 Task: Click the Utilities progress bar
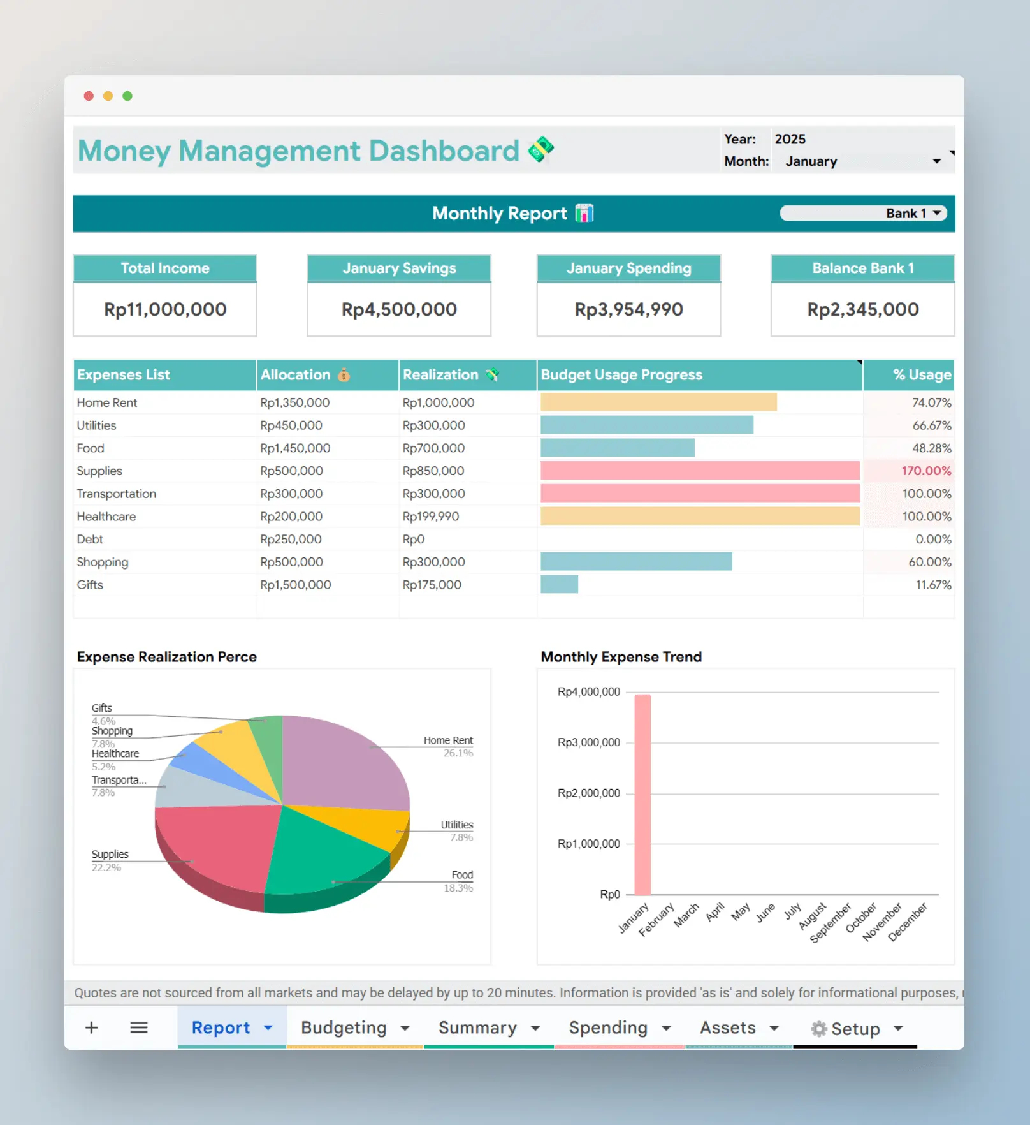(x=647, y=425)
